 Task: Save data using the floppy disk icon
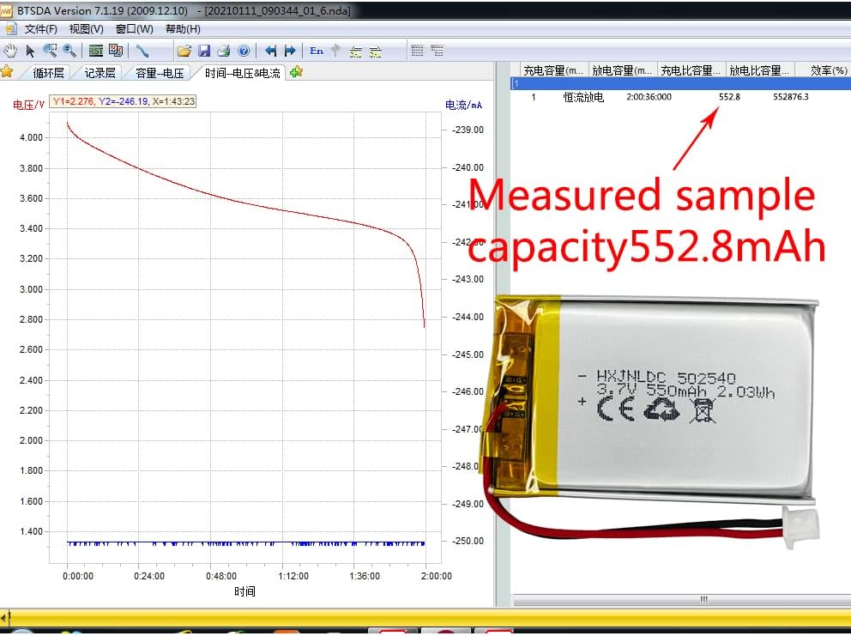coord(204,51)
